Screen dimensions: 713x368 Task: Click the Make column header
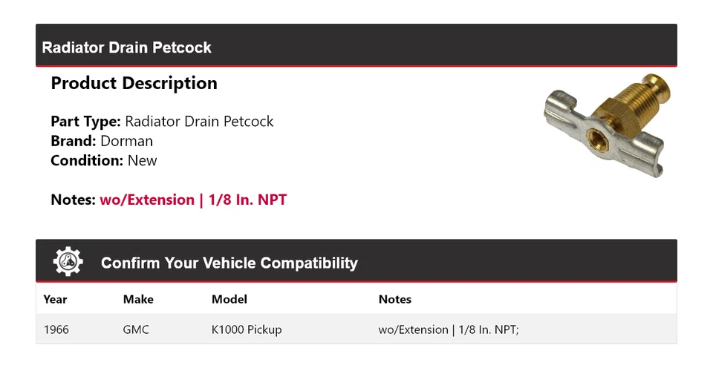pos(138,300)
